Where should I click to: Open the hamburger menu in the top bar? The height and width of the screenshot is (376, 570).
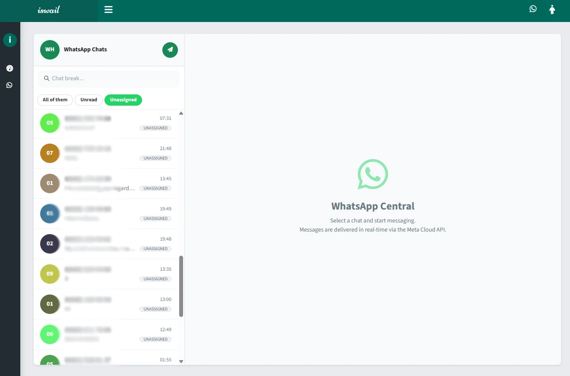tap(108, 9)
